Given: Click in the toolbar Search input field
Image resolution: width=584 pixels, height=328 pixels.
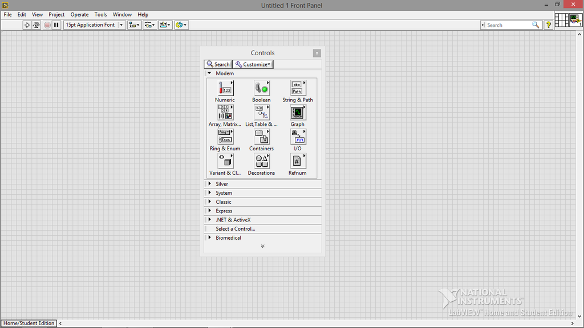Looking at the screenshot, I should (508, 25).
